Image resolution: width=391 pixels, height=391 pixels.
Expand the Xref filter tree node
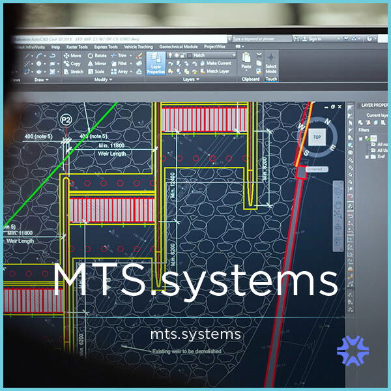tap(367, 157)
